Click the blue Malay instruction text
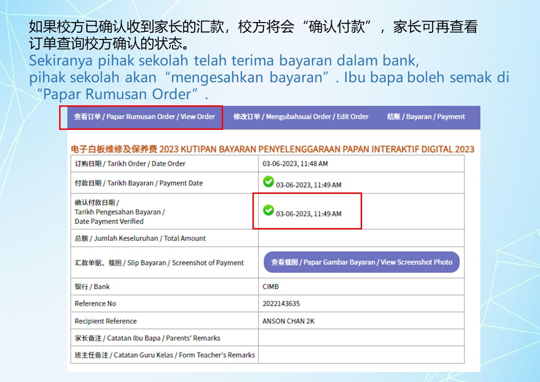This screenshot has width=540, height=382. (269, 77)
